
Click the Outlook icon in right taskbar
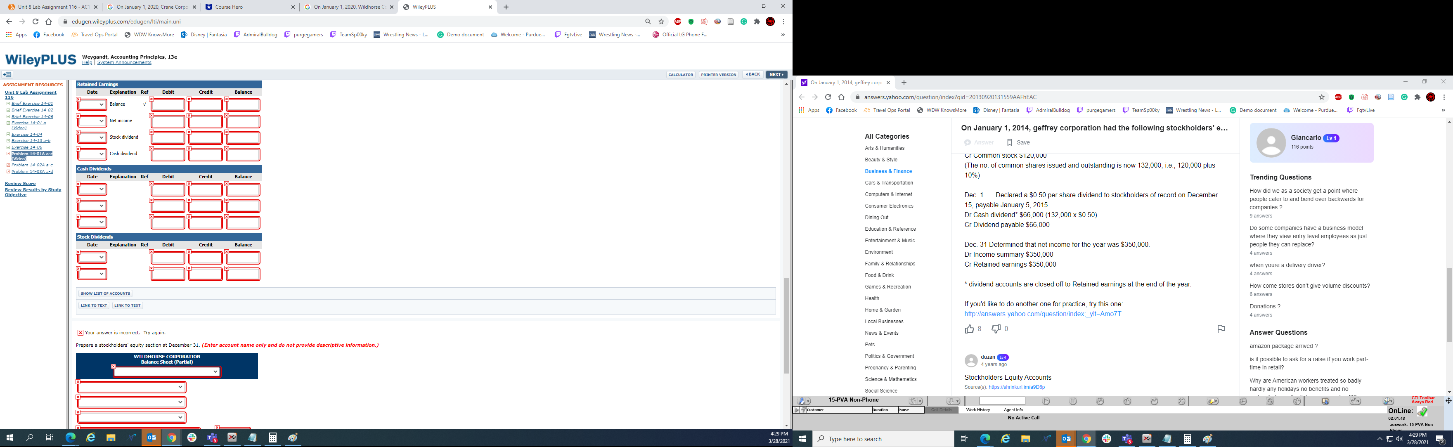point(1066,439)
